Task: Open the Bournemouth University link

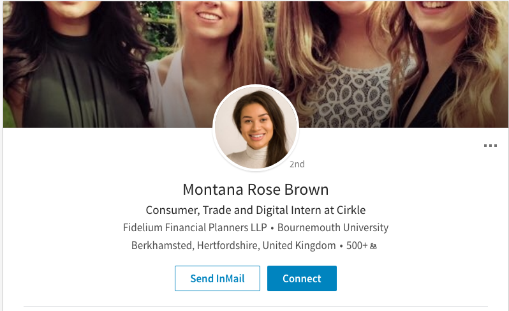Action: (333, 227)
